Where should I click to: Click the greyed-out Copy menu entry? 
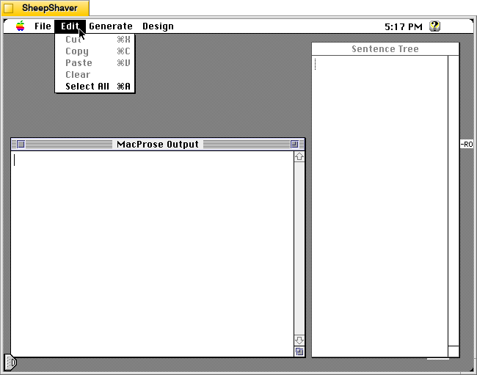coord(95,51)
